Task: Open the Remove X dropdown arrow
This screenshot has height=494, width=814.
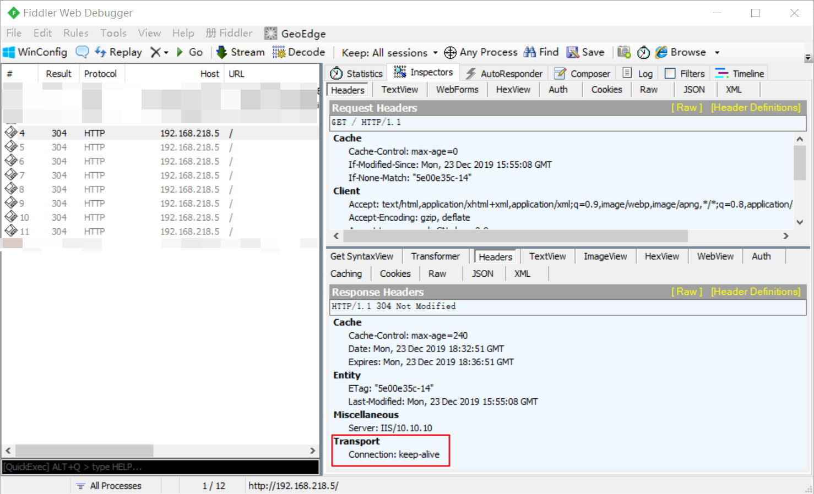Action: click(166, 53)
